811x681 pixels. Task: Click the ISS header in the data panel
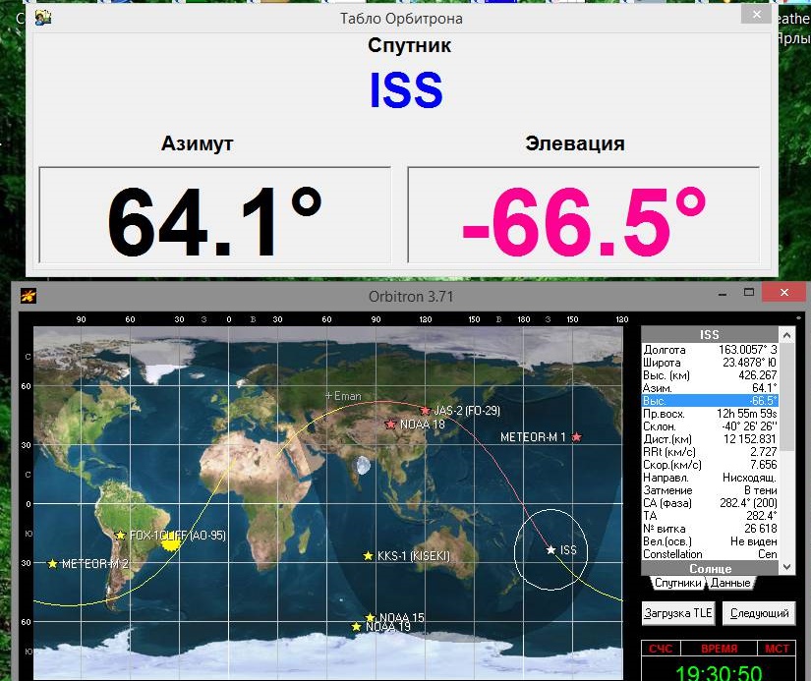[710, 334]
